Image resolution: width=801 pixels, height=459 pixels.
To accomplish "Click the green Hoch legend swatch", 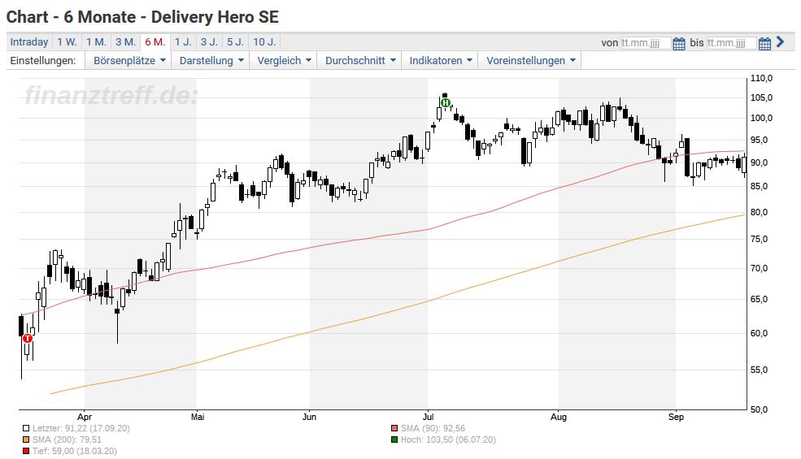I will click(x=394, y=440).
